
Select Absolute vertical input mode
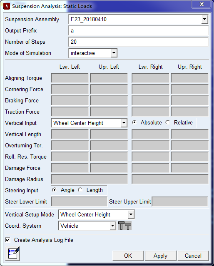pos(134,122)
